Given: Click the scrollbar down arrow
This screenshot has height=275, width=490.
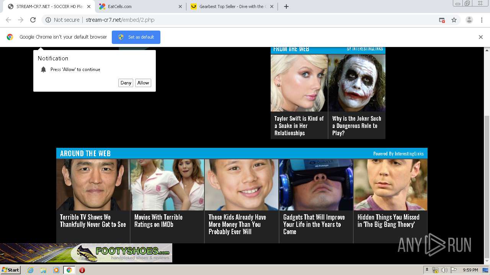Looking at the screenshot, I should point(487,260).
